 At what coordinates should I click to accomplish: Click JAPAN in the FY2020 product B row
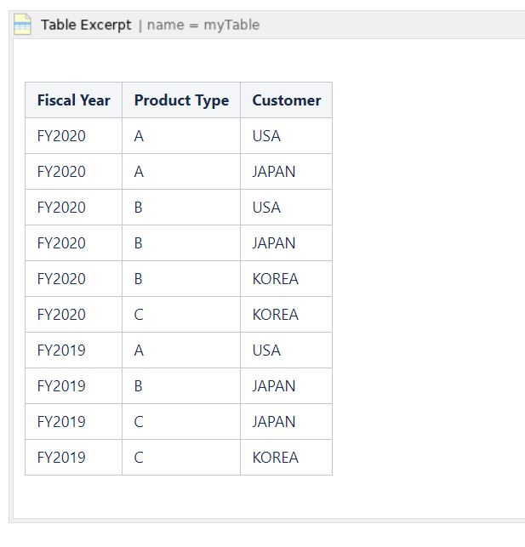tap(274, 242)
